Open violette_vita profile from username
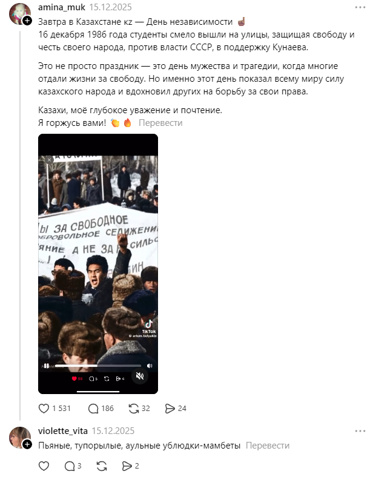This screenshot has height=477, width=373. (63, 431)
